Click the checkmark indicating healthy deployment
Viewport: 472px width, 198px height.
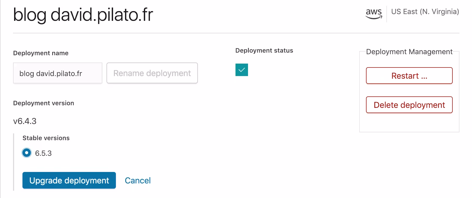241,70
